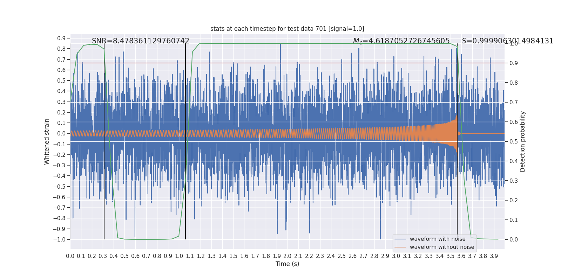
Task: Select the −0.8 tick on the whitened strain axis
Action: [x=59, y=218]
